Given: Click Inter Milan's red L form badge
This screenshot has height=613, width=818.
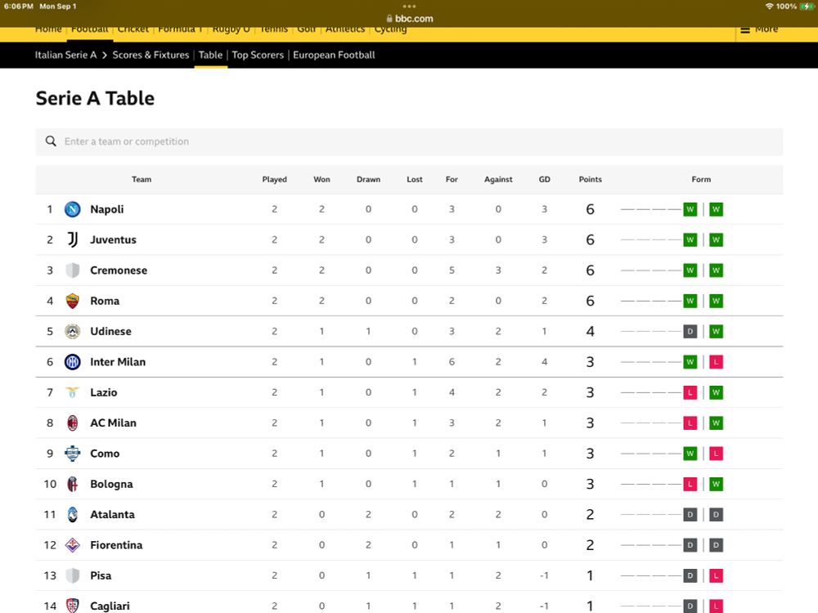Looking at the screenshot, I should coord(717,362).
